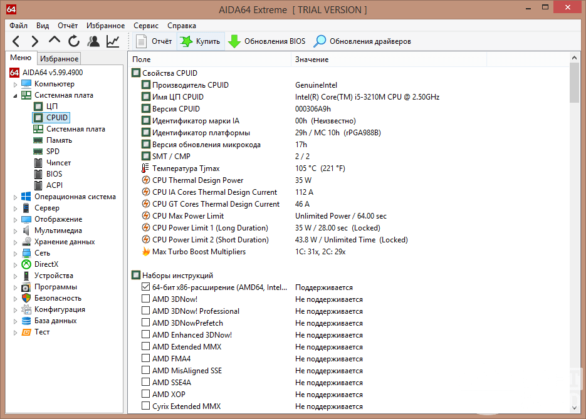The width and height of the screenshot is (586, 419).
Task: Open the Отчёт menu in menu bar
Action: click(68, 26)
